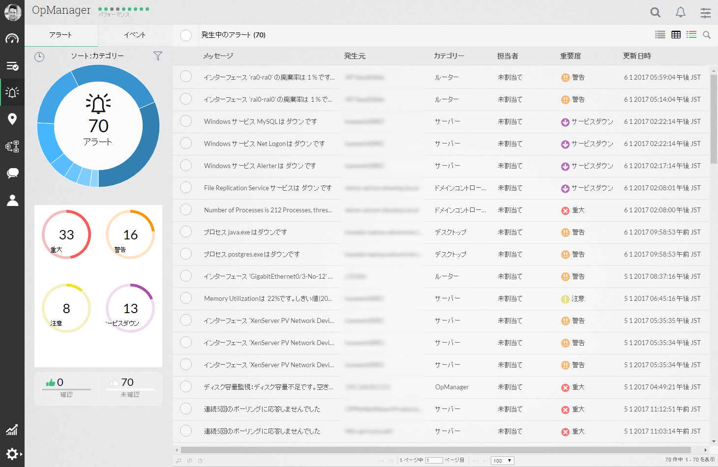Screen dimensions: 718x467
Task: Open the settings sliders icon in header
Action: tap(706, 13)
